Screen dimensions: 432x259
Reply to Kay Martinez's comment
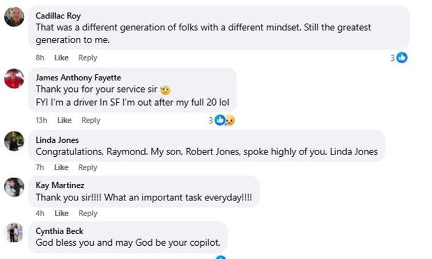pos(88,213)
